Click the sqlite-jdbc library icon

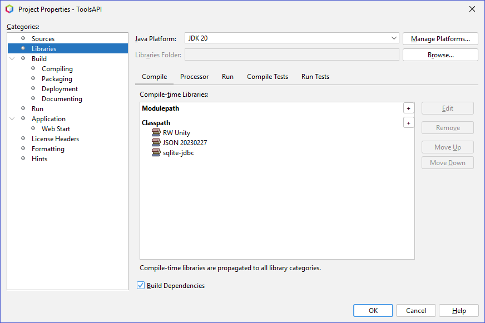pos(156,153)
